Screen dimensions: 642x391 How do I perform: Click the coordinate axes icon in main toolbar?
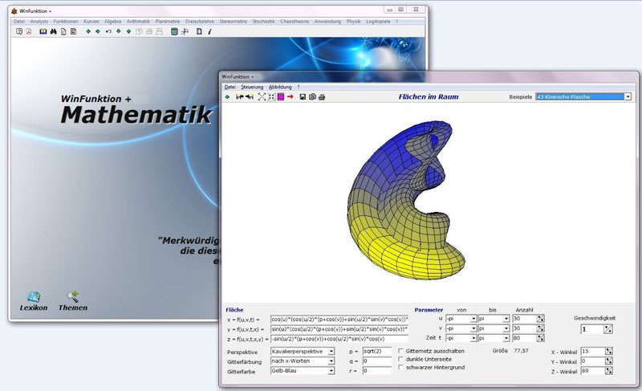[x=185, y=31]
